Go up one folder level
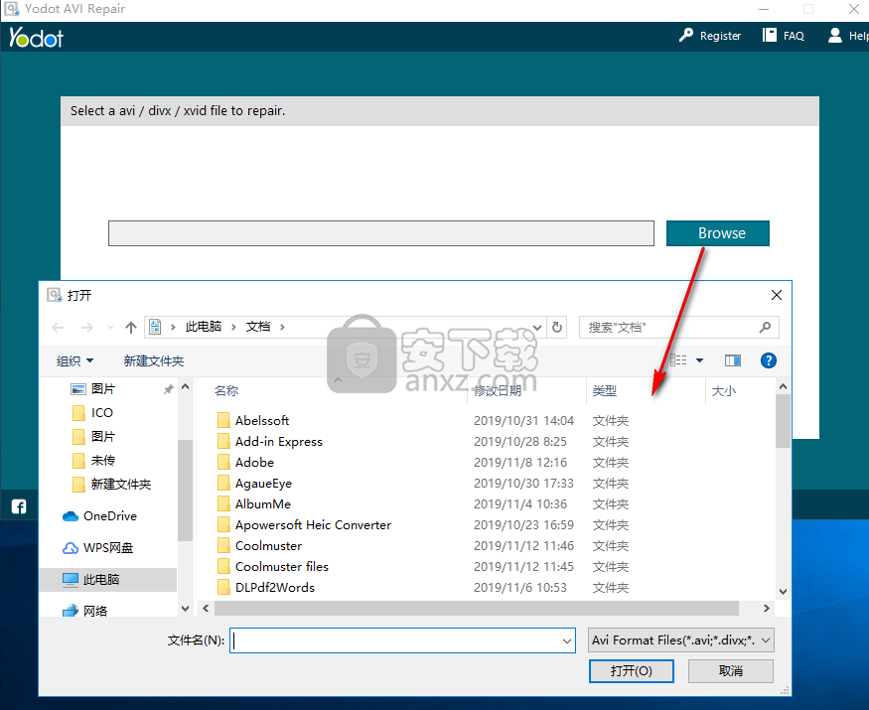869x710 pixels. coord(131,328)
